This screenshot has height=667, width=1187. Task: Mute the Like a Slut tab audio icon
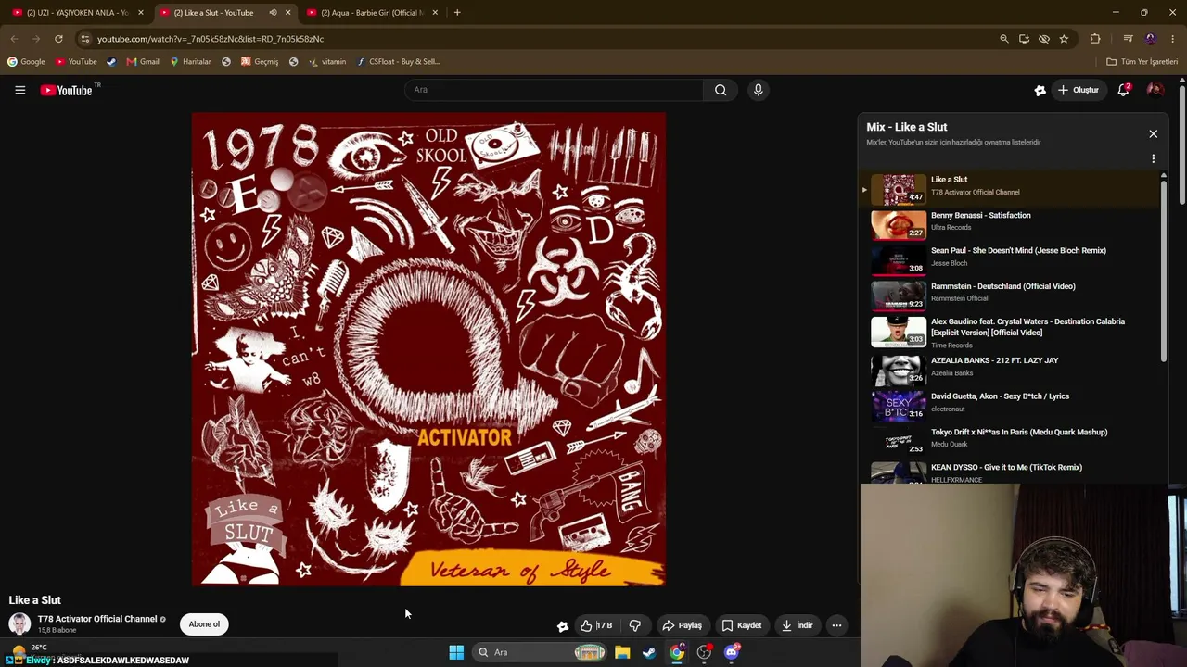[273, 13]
